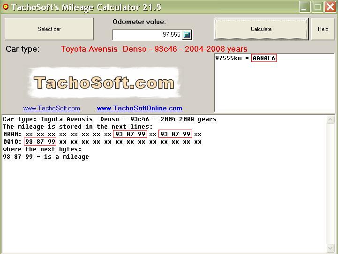Click 'where the next bytes:' line

[42, 149]
